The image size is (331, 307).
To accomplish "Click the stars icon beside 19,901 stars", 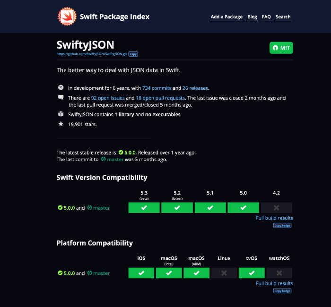I will click(x=61, y=124).
